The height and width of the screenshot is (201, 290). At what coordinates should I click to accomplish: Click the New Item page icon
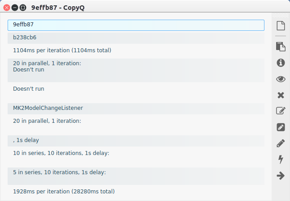point(281,25)
